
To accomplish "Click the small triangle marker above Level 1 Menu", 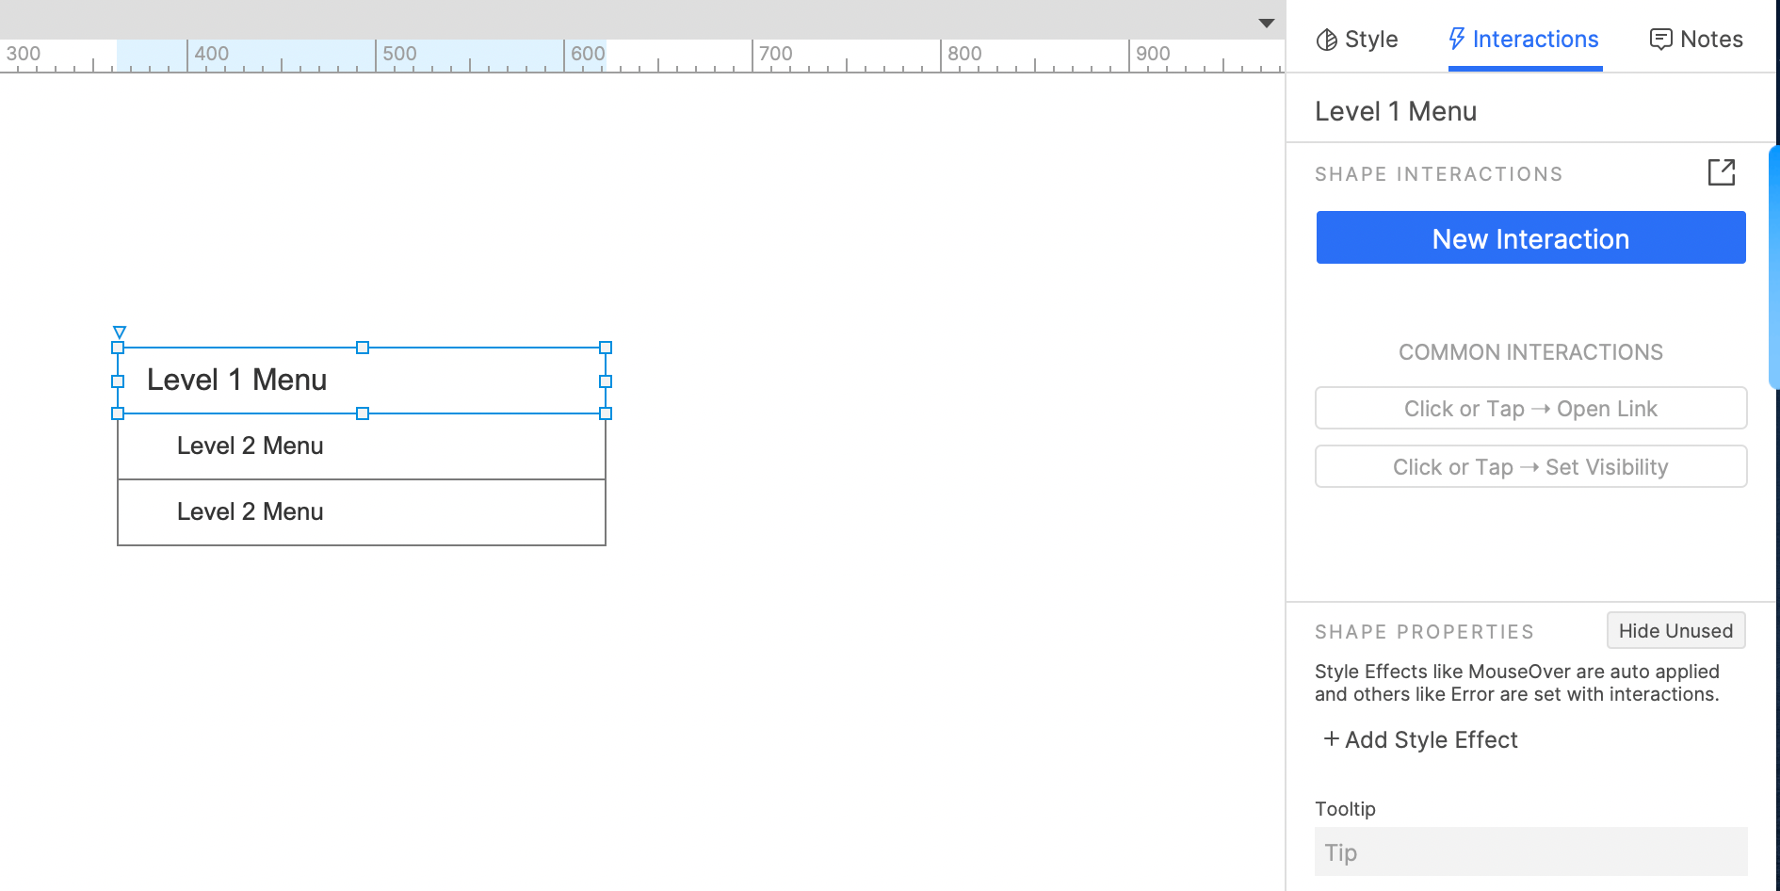I will click(x=120, y=332).
